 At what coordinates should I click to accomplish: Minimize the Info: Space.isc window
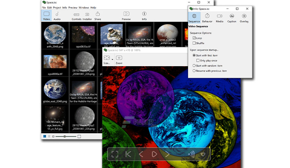tap(228, 9)
